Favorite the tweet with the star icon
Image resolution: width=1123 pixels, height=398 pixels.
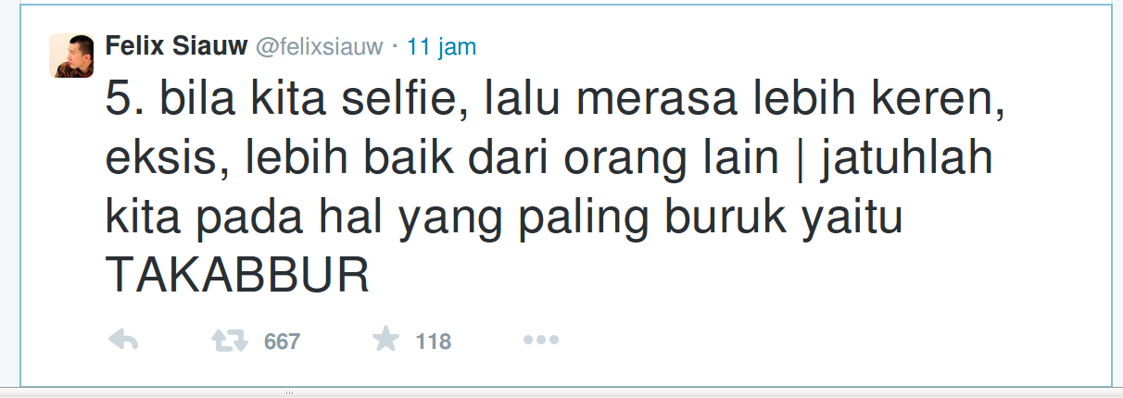coord(385,340)
